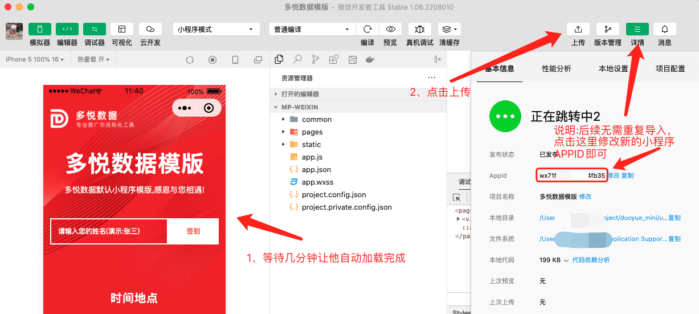Open the file explorer icon in the editor sidebar
This screenshot has height=314, width=699.
tap(279, 59)
